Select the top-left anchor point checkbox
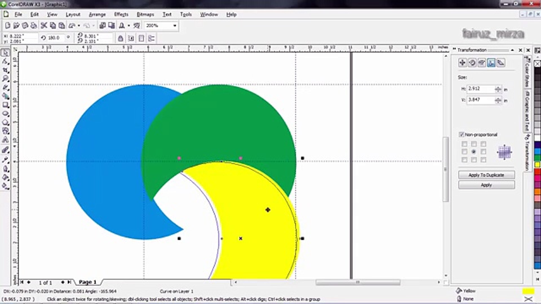 click(x=464, y=144)
